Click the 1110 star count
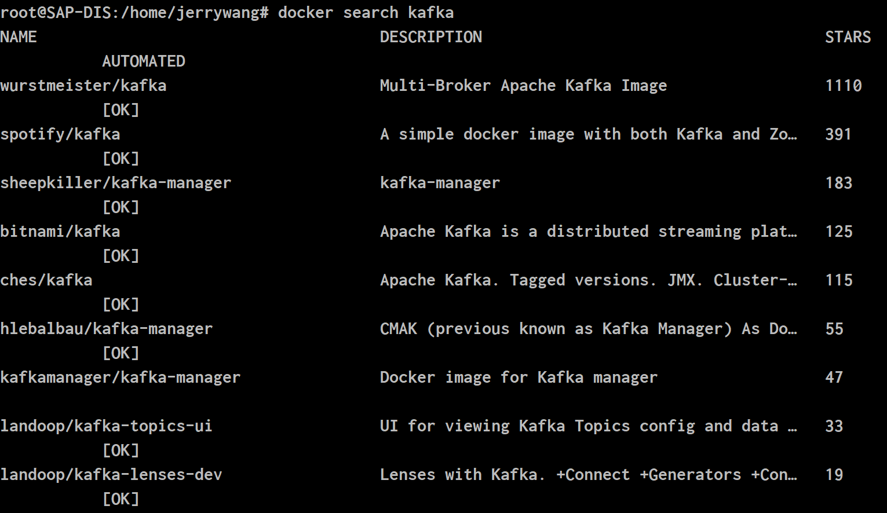Screen dimensions: 887x513 click(x=844, y=86)
